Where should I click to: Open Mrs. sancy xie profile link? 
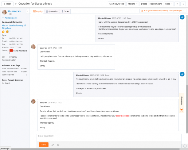pos(14,11)
